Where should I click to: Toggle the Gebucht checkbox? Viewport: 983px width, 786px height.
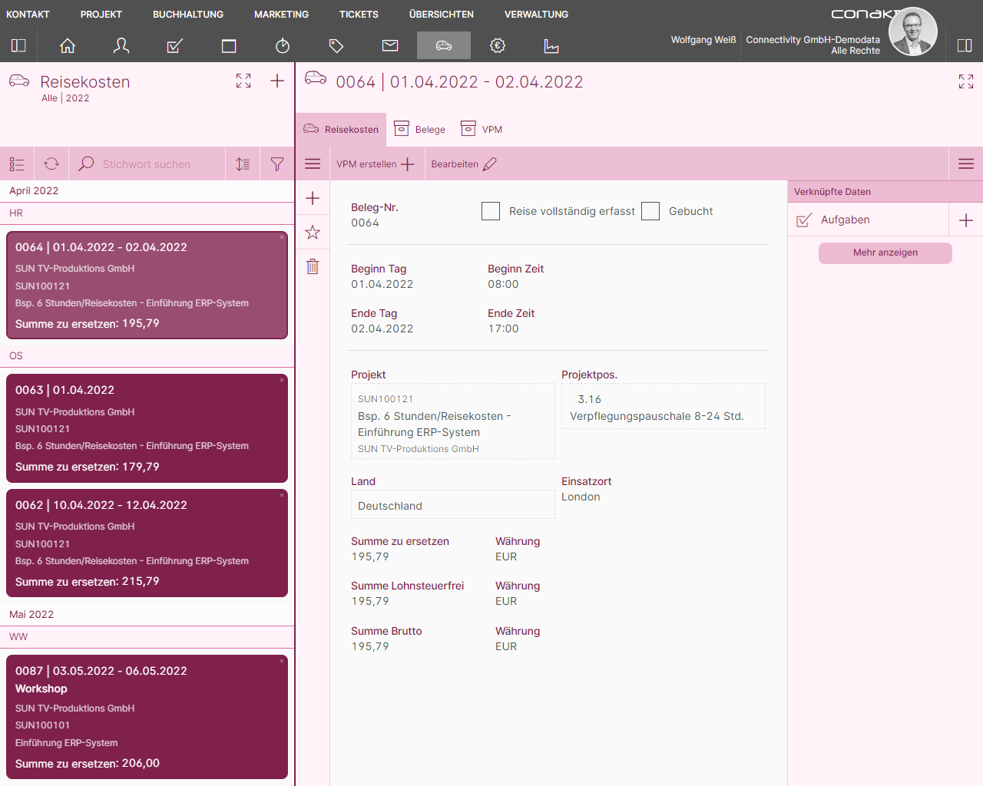650,211
